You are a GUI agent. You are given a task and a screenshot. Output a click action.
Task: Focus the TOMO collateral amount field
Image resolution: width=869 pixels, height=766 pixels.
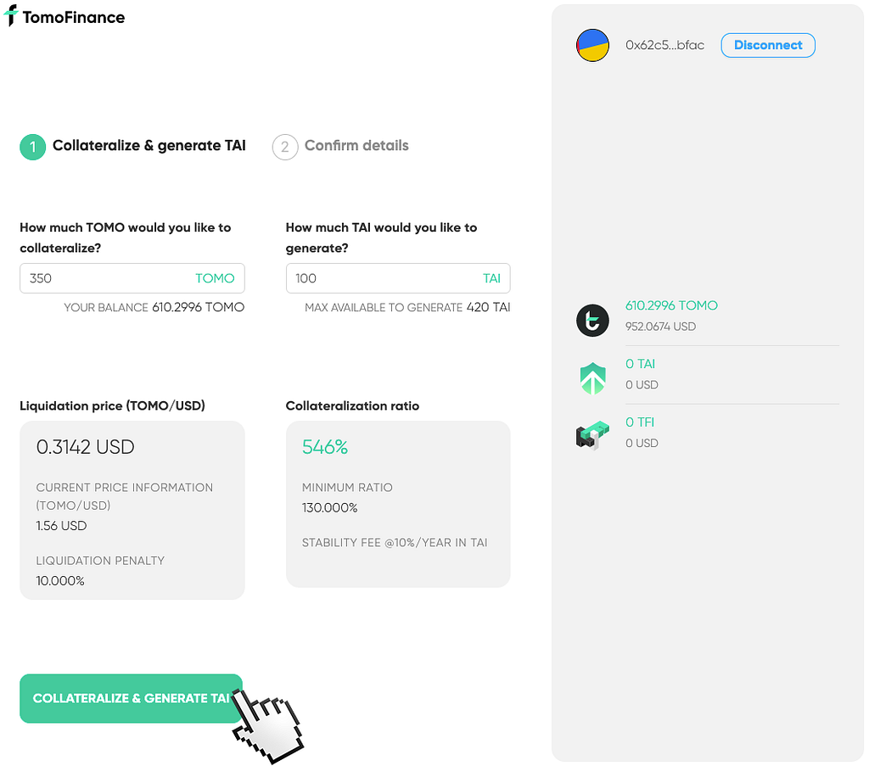tap(132, 278)
